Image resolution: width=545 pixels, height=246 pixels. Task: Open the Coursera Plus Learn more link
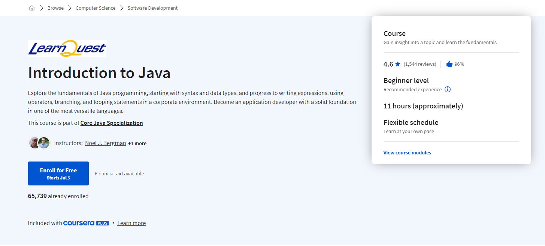131,223
